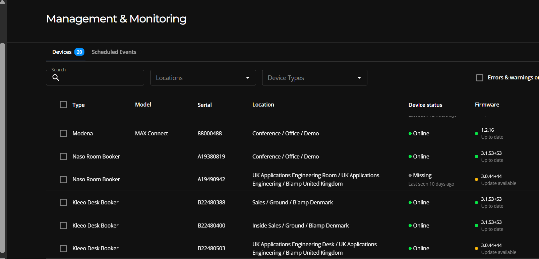539x259 pixels.
Task: Click the search magnifier icon
Action: point(56,78)
